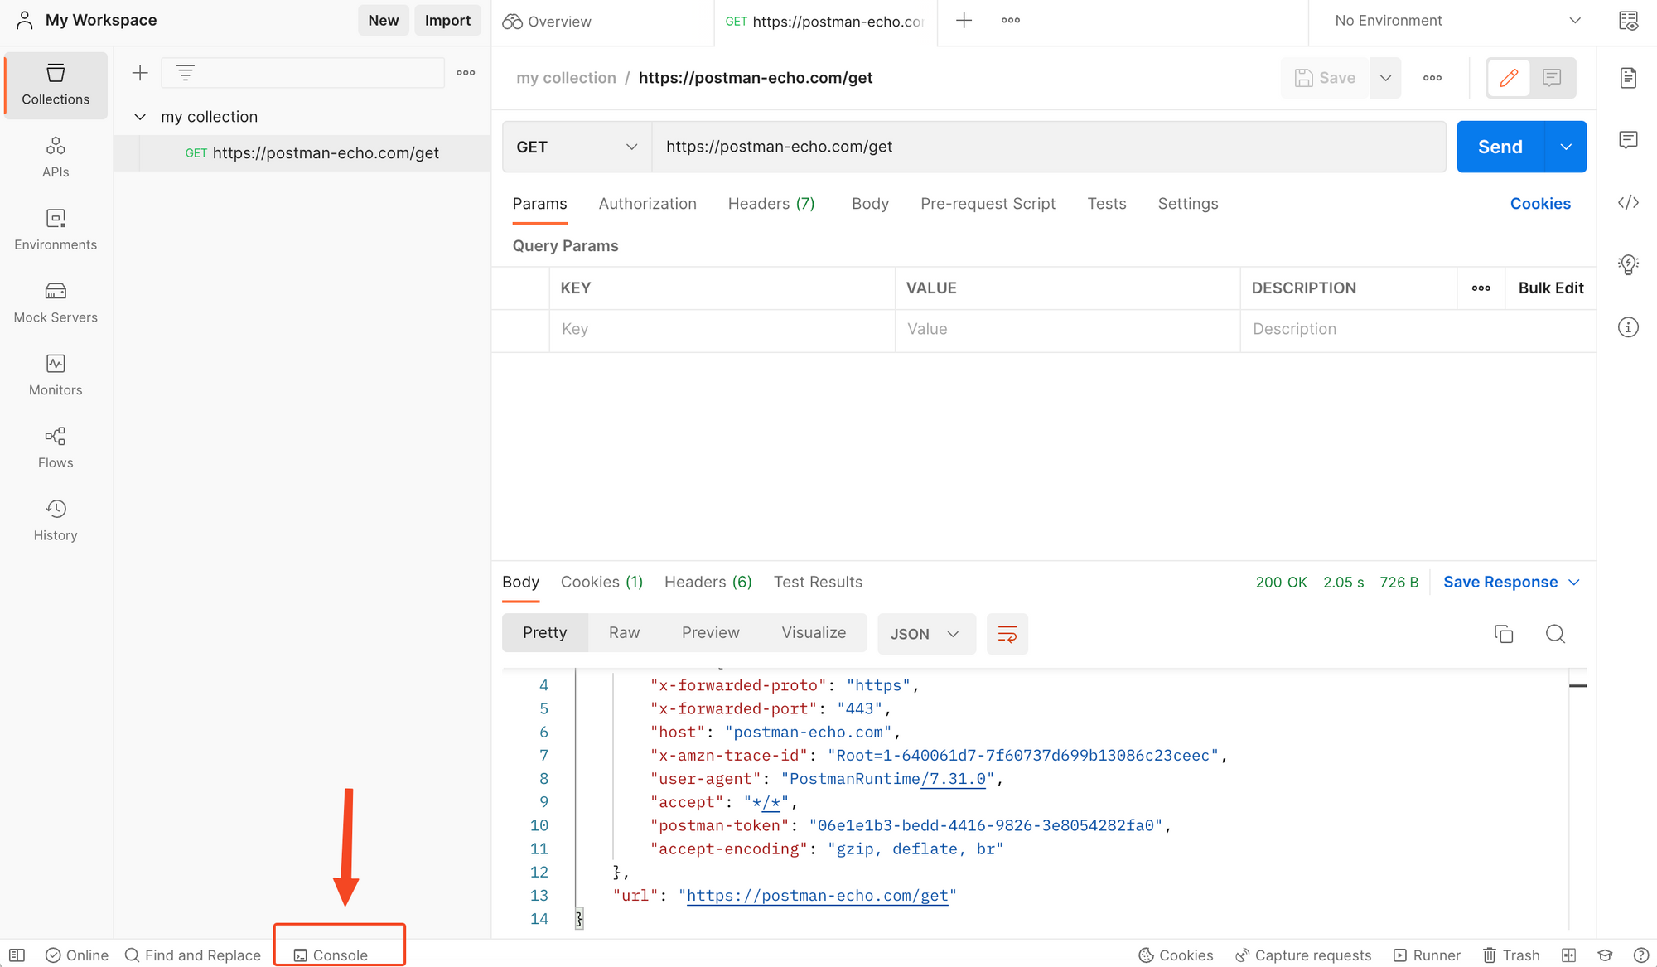This screenshot has height=967, width=1657.
Task: Click the response scrollbar marker
Action: (x=1577, y=686)
